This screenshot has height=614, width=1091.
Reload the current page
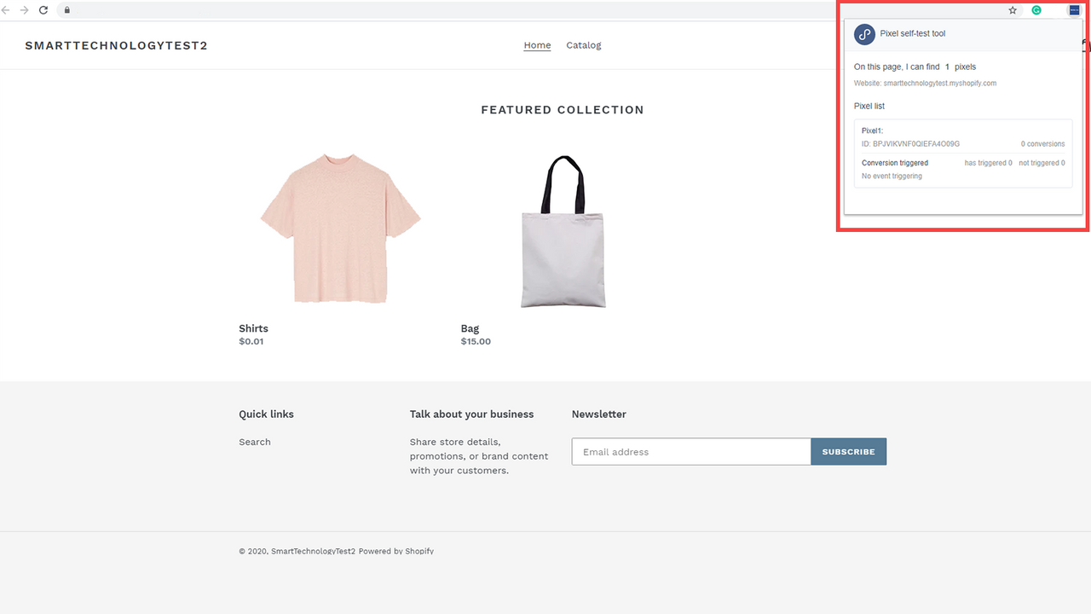tap(43, 10)
